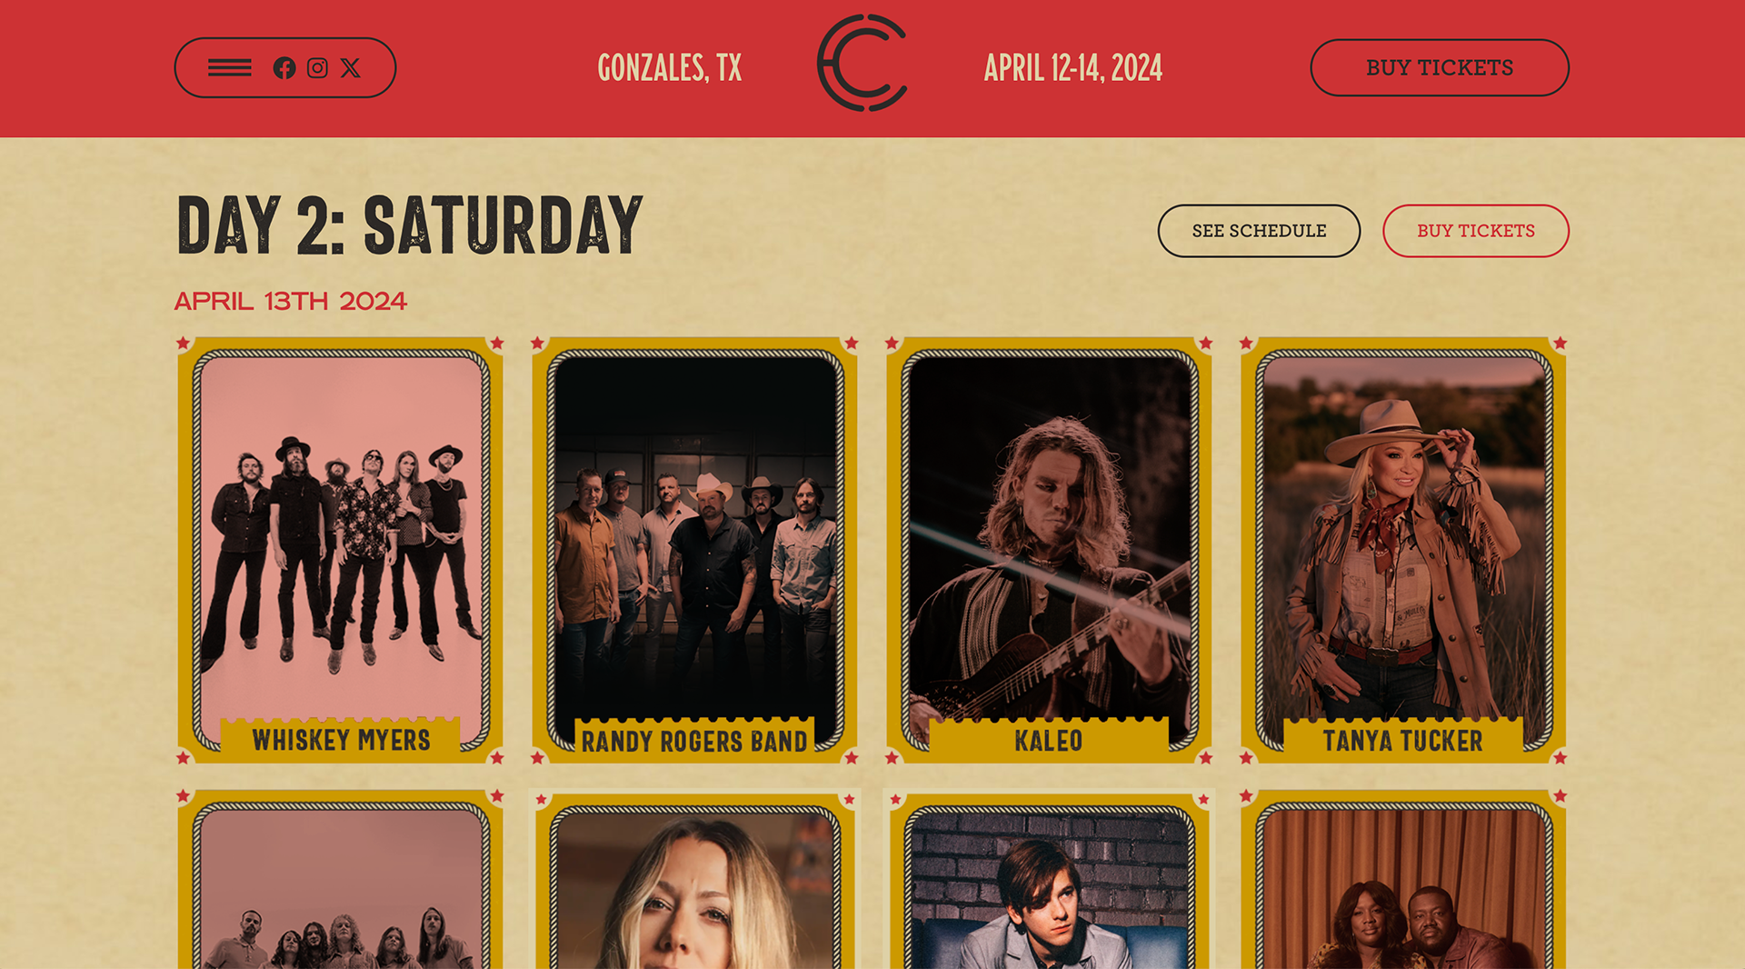This screenshot has width=1745, height=969.
Task: Open the young man on blue couch card
Action: (1050, 880)
